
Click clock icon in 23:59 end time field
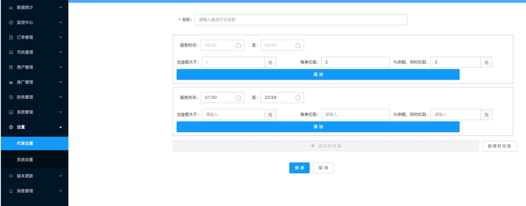pos(298,97)
